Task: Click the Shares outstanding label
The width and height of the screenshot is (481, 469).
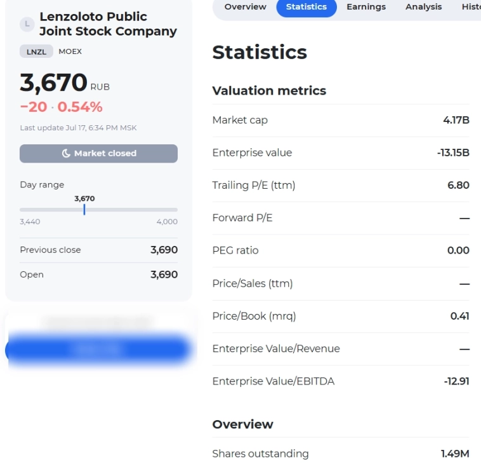Action: tap(260, 454)
